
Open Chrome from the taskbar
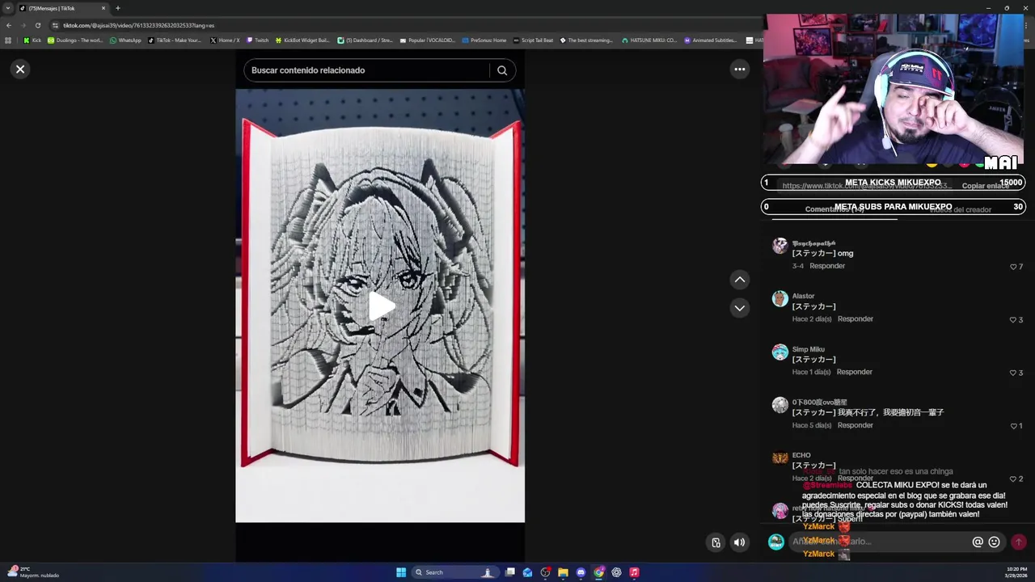pyautogui.click(x=598, y=572)
